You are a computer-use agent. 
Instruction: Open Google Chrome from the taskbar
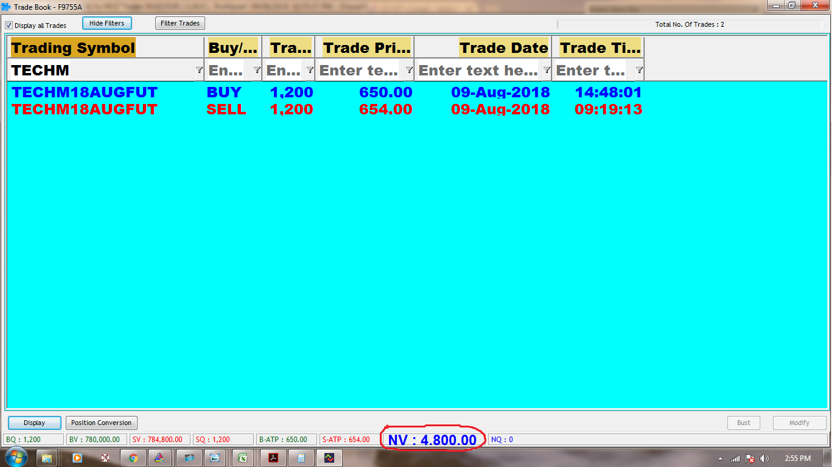point(133,458)
